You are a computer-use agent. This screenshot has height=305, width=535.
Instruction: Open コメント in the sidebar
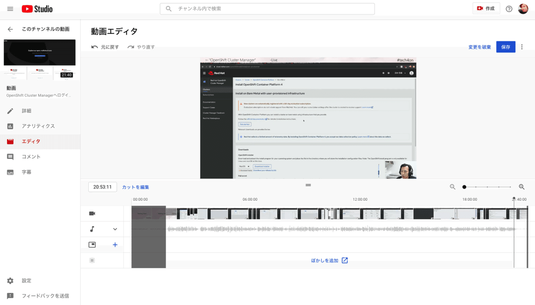pos(40,157)
